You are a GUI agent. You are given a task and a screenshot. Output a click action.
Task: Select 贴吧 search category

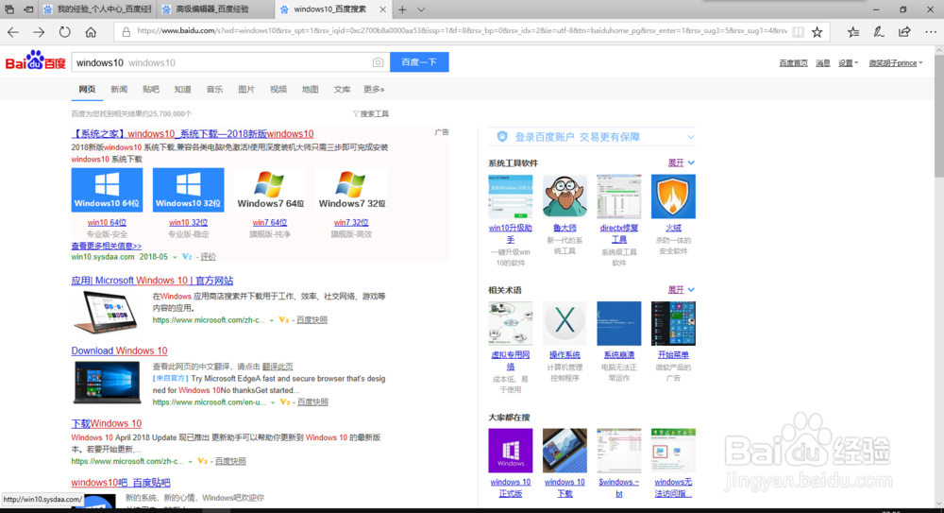(150, 89)
